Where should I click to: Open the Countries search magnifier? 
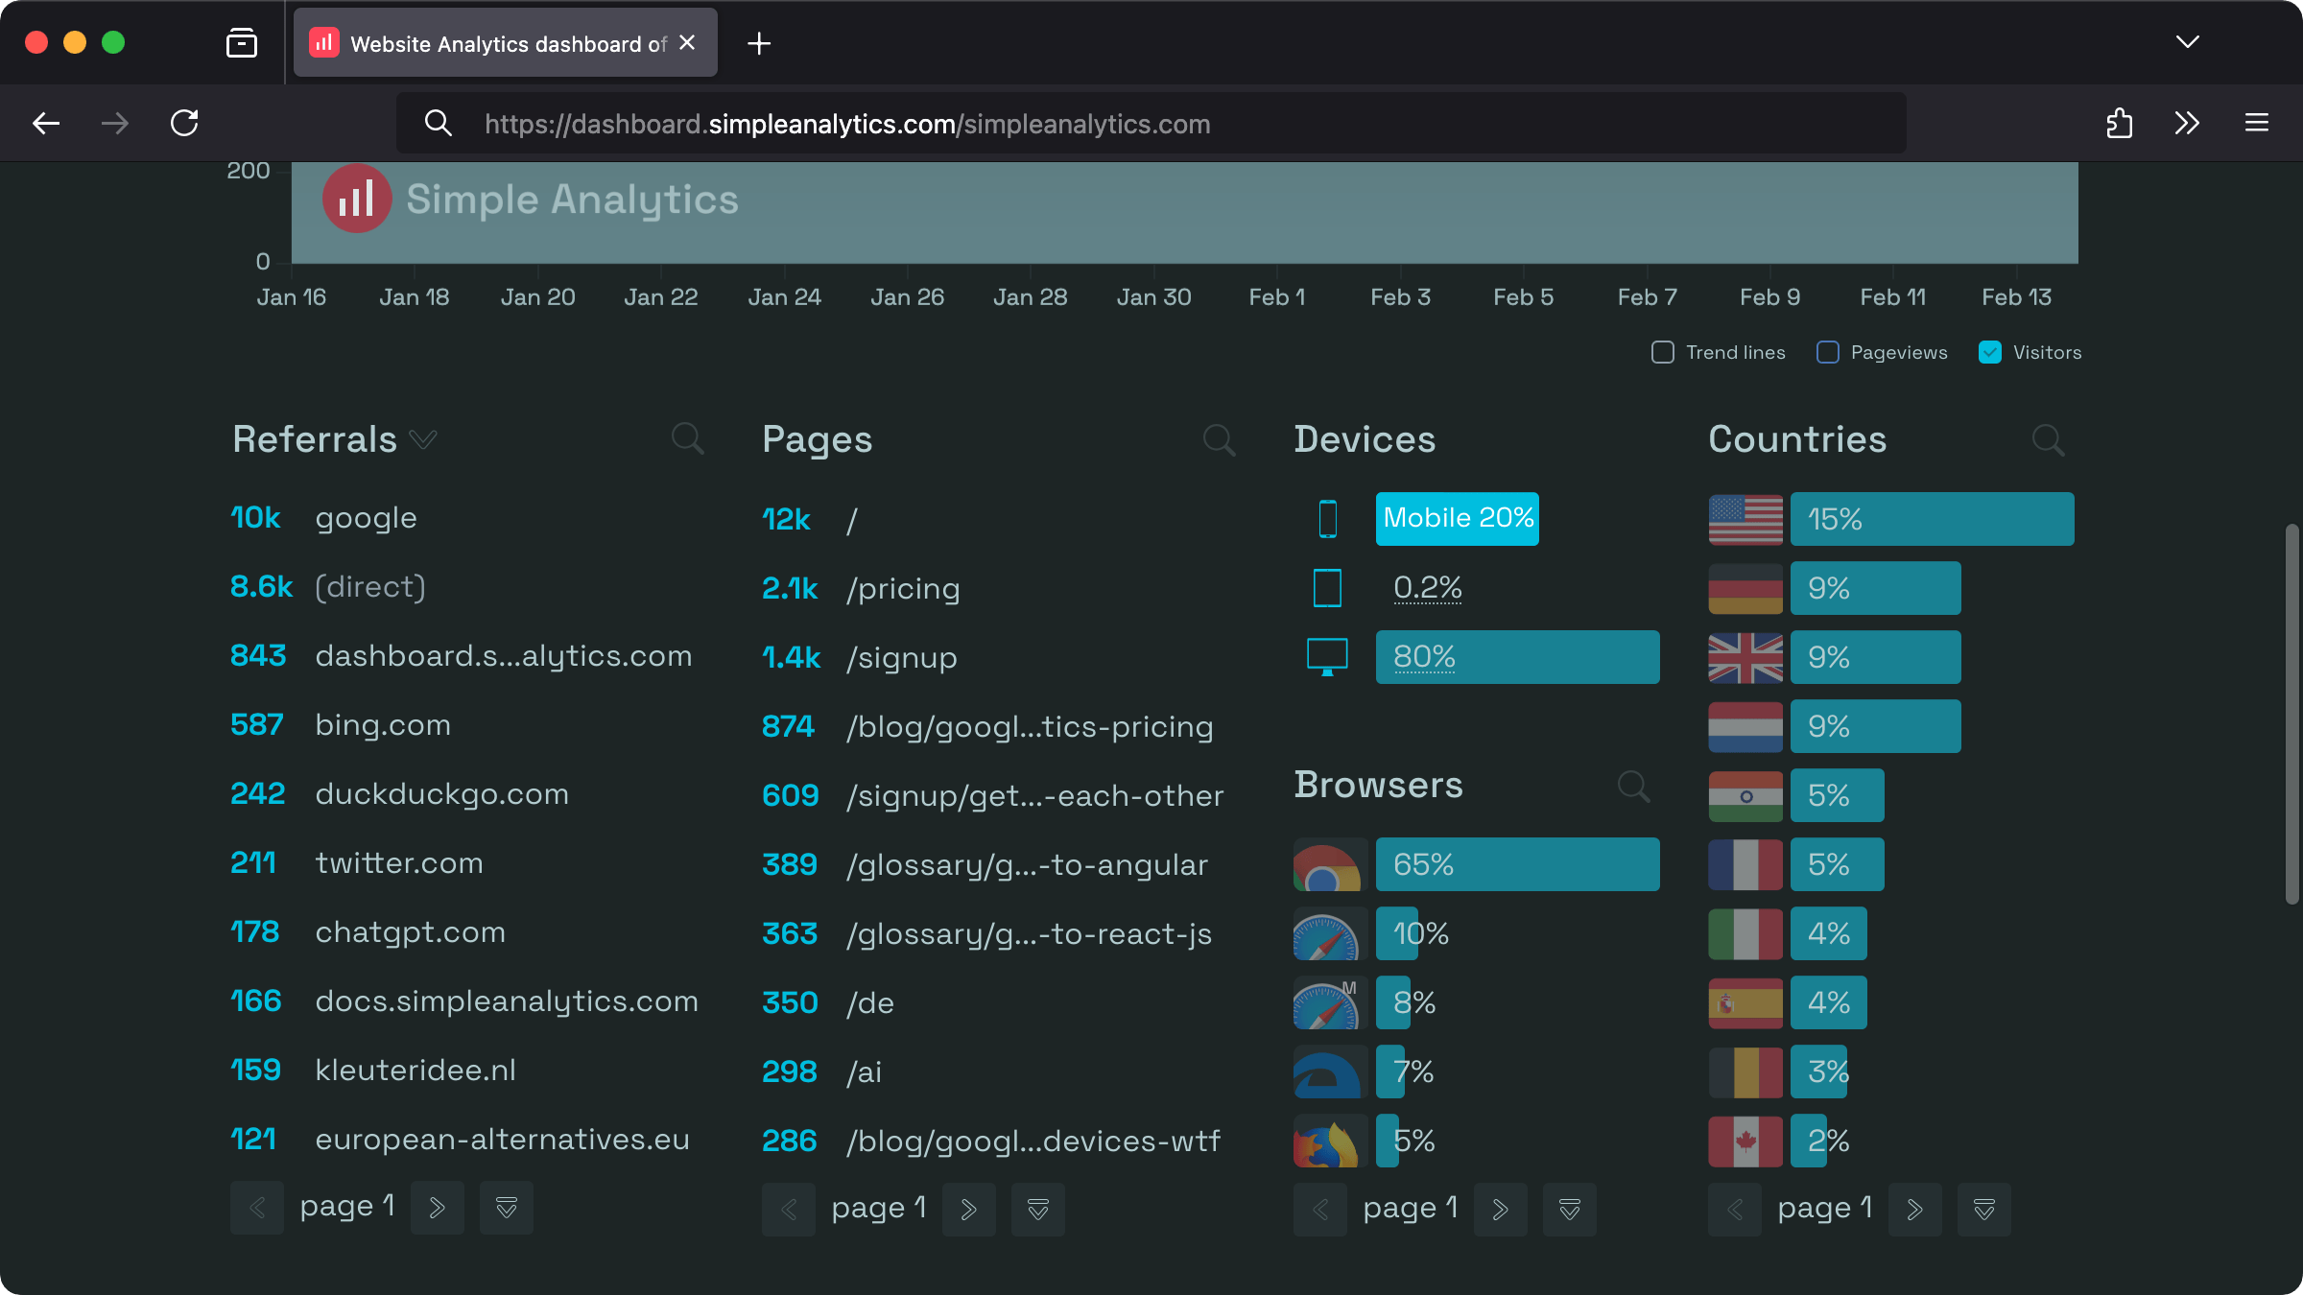click(x=2048, y=440)
